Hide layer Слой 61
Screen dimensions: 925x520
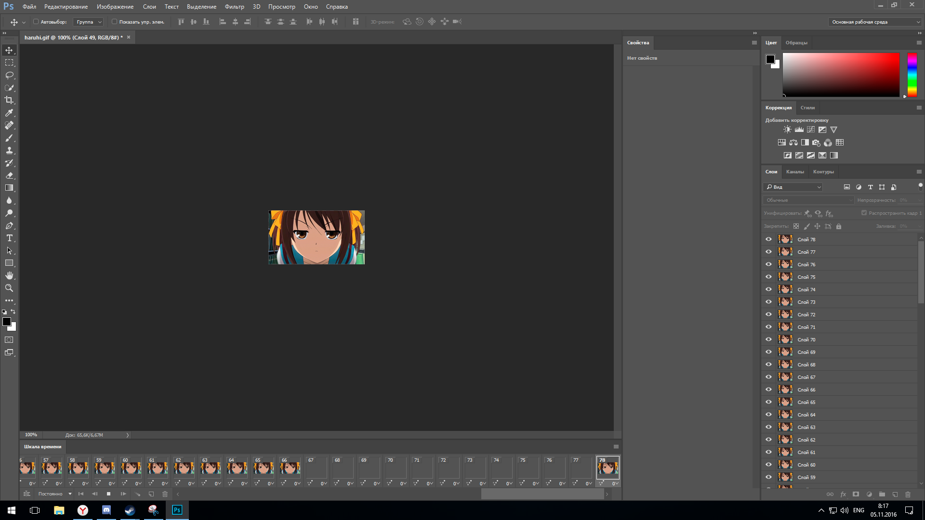tap(768, 452)
